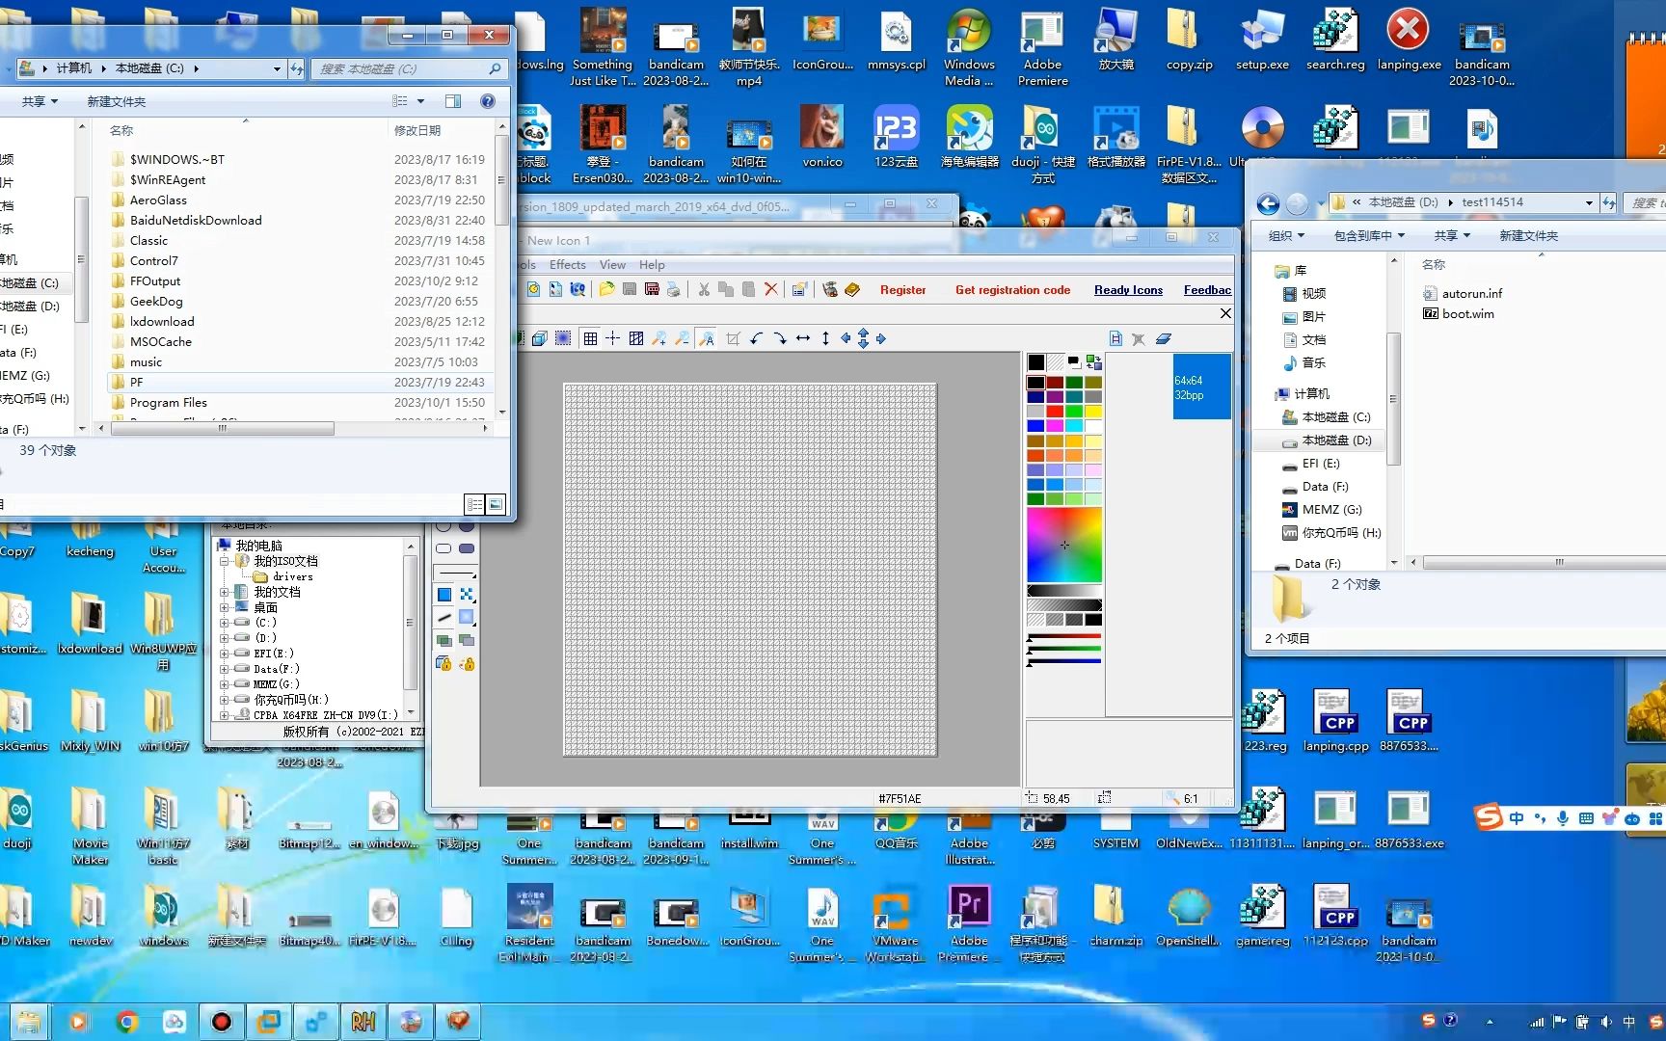Pick the bright blue color swatch
The height and width of the screenshot is (1041, 1666).
click(1035, 426)
